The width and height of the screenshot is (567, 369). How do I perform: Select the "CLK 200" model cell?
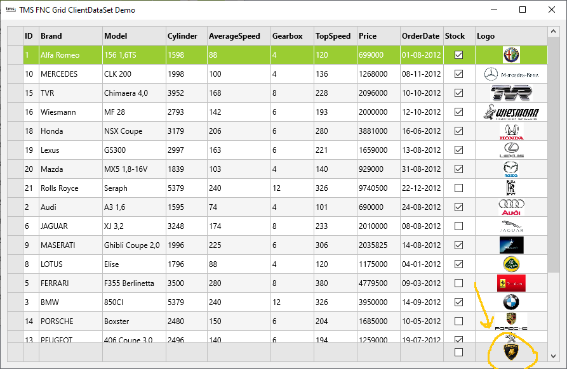(134, 74)
